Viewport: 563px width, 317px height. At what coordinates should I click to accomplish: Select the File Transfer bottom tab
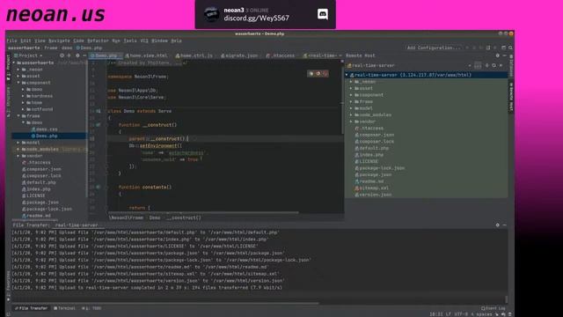pyautogui.click(x=32, y=308)
